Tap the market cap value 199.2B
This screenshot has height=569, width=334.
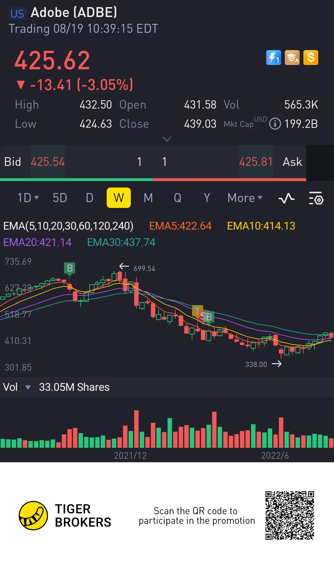(x=301, y=124)
